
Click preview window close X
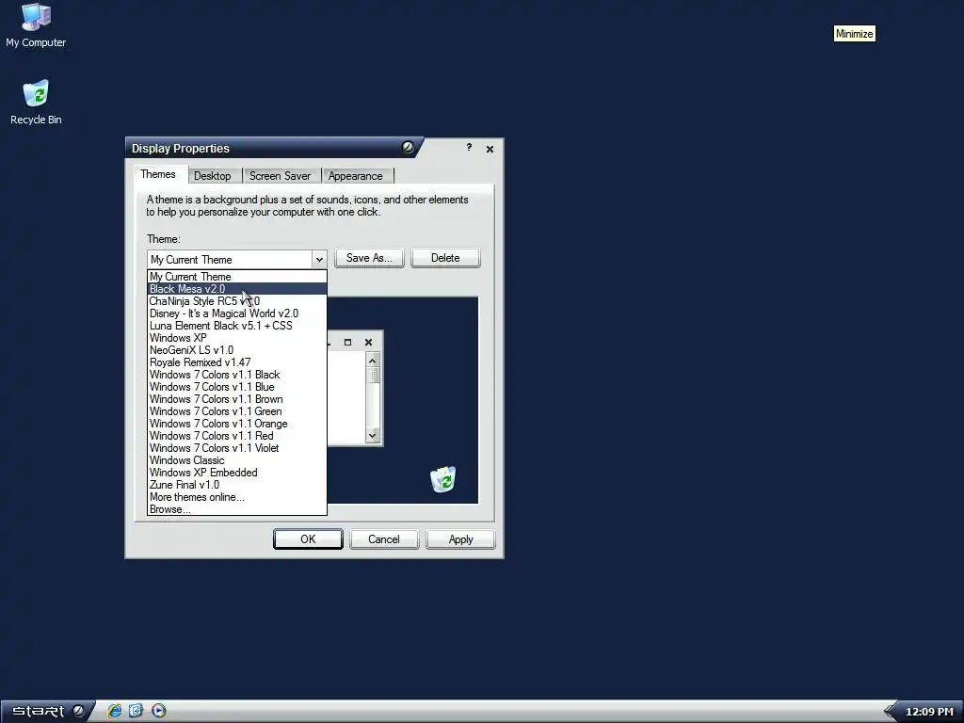[x=368, y=343]
